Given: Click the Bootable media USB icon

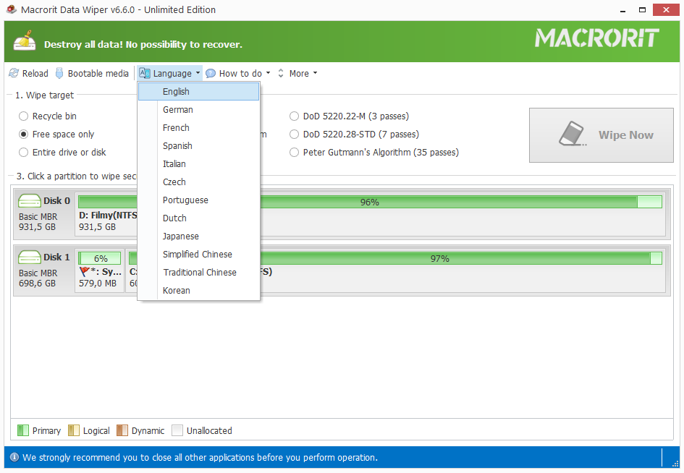Looking at the screenshot, I should pos(59,73).
